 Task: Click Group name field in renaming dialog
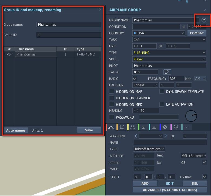(x=69, y=24)
